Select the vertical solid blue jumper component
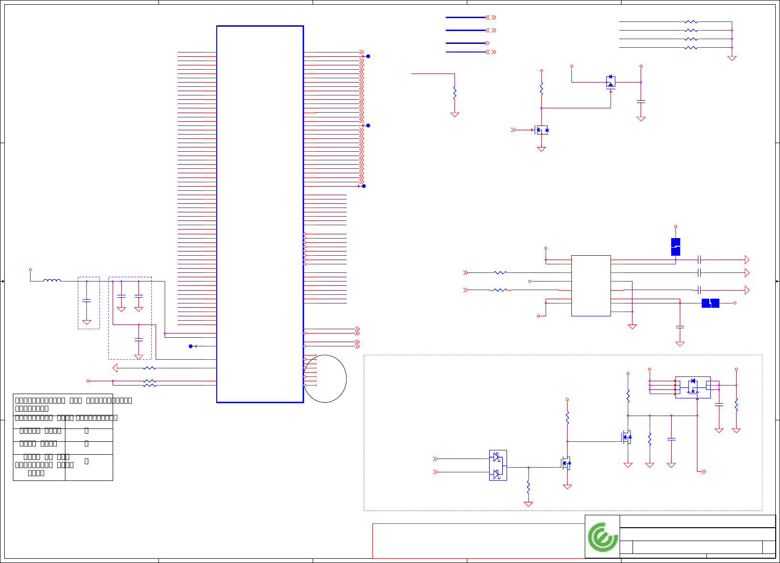This screenshot has width=780, height=563. [x=675, y=247]
